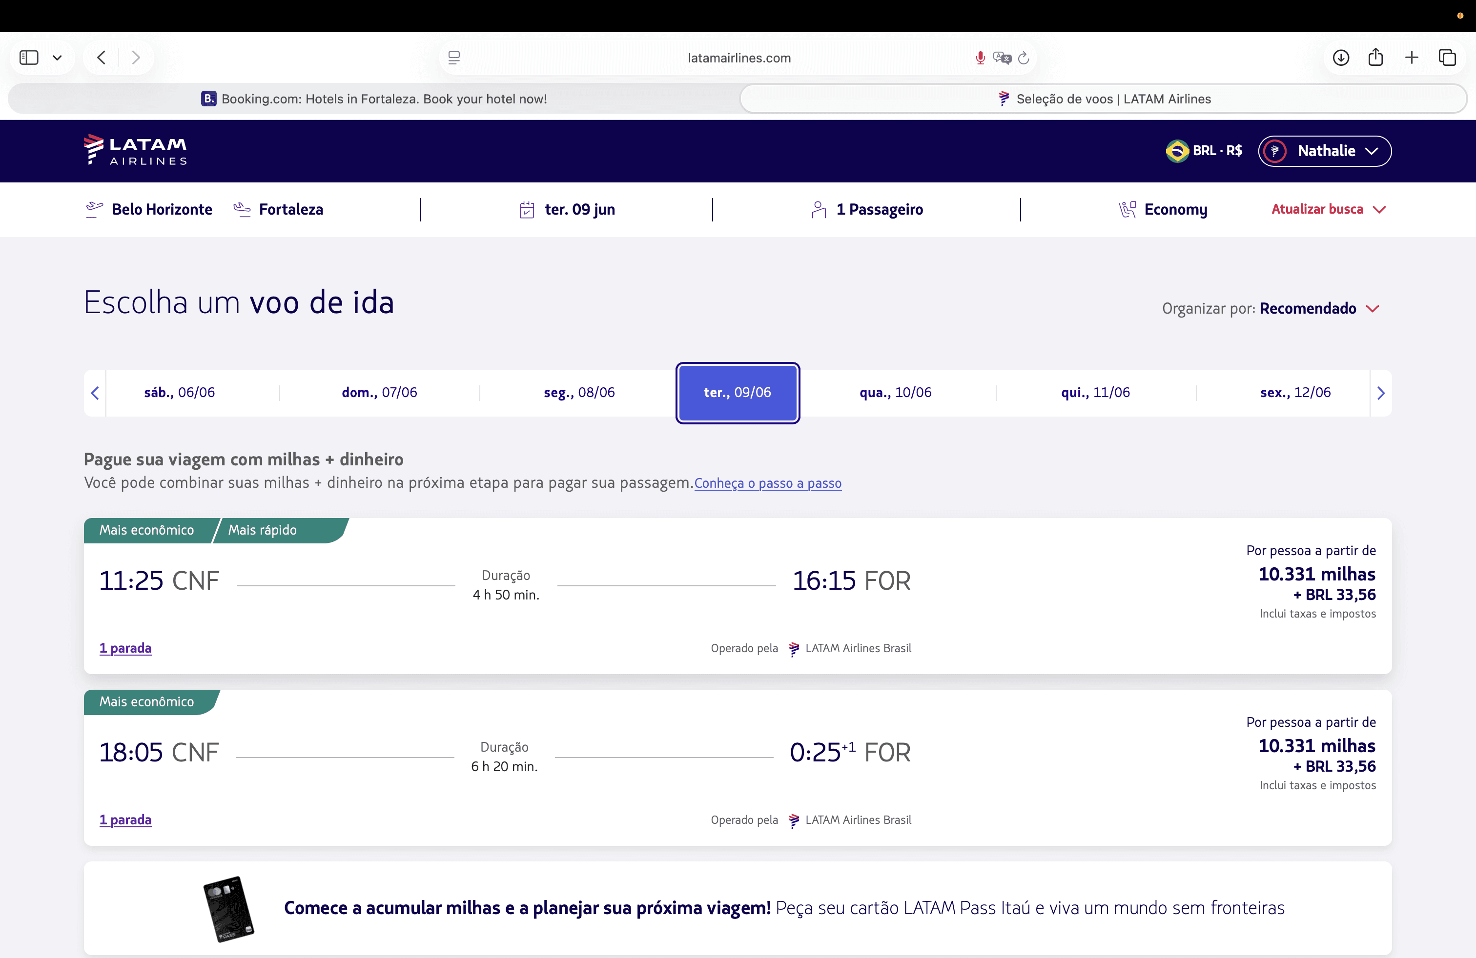
Task: Show earlier dates with left arrow
Action: coord(95,393)
